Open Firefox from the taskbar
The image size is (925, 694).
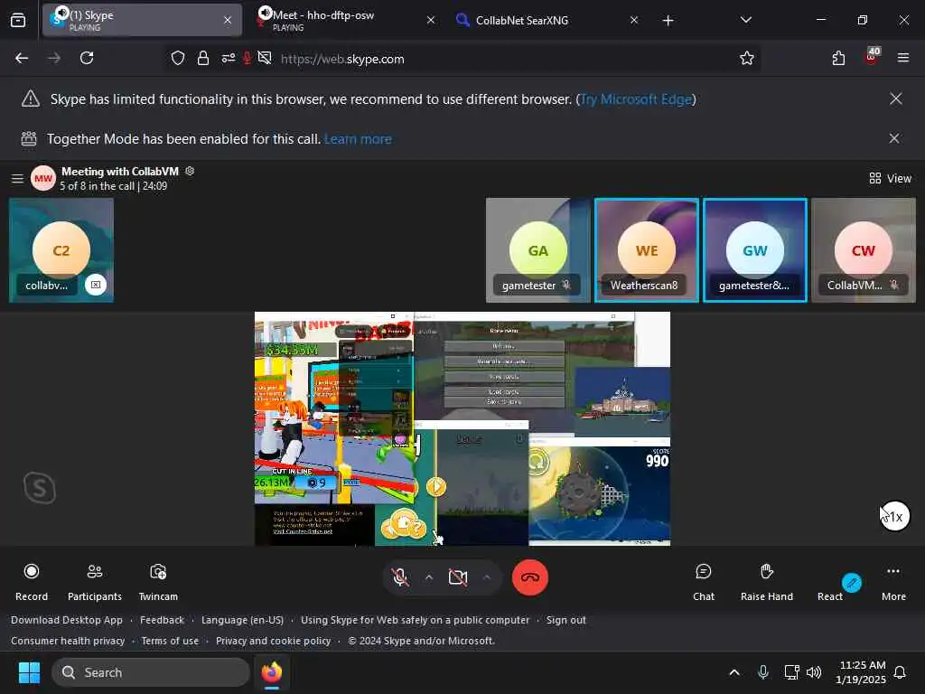tap(271, 672)
